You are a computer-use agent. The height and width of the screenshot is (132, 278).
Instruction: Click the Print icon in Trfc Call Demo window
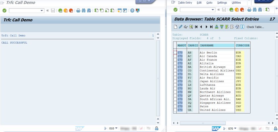[78, 11]
